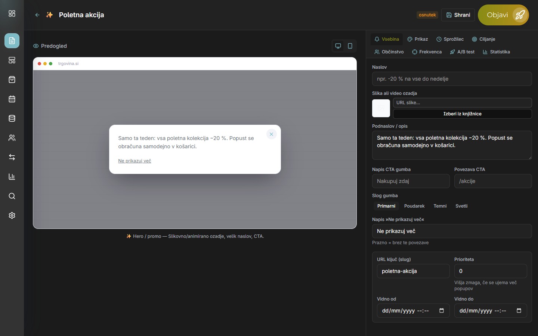This screenshot has width=538, height=336.
Task: Focus the Naslov title input field
Action: click(452, 79)
